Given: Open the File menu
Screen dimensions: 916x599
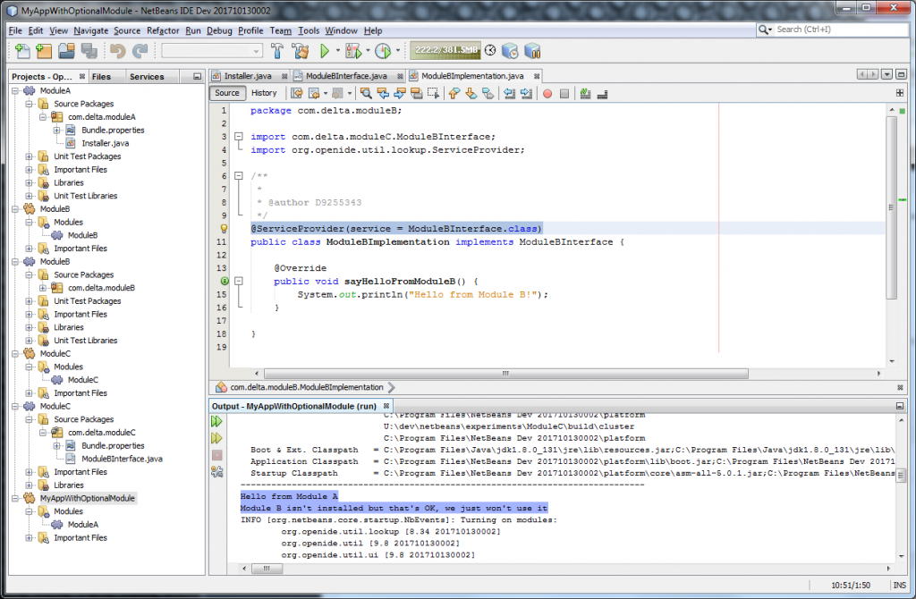Looking at the screenshot, I should 16,30.
